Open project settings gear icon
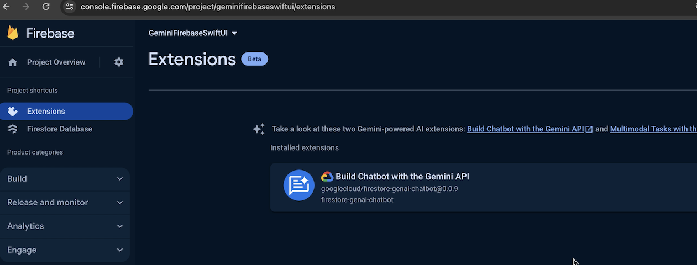Image resolution: width=697 pixels, height=265 pixels. click(x=119, y=62)
